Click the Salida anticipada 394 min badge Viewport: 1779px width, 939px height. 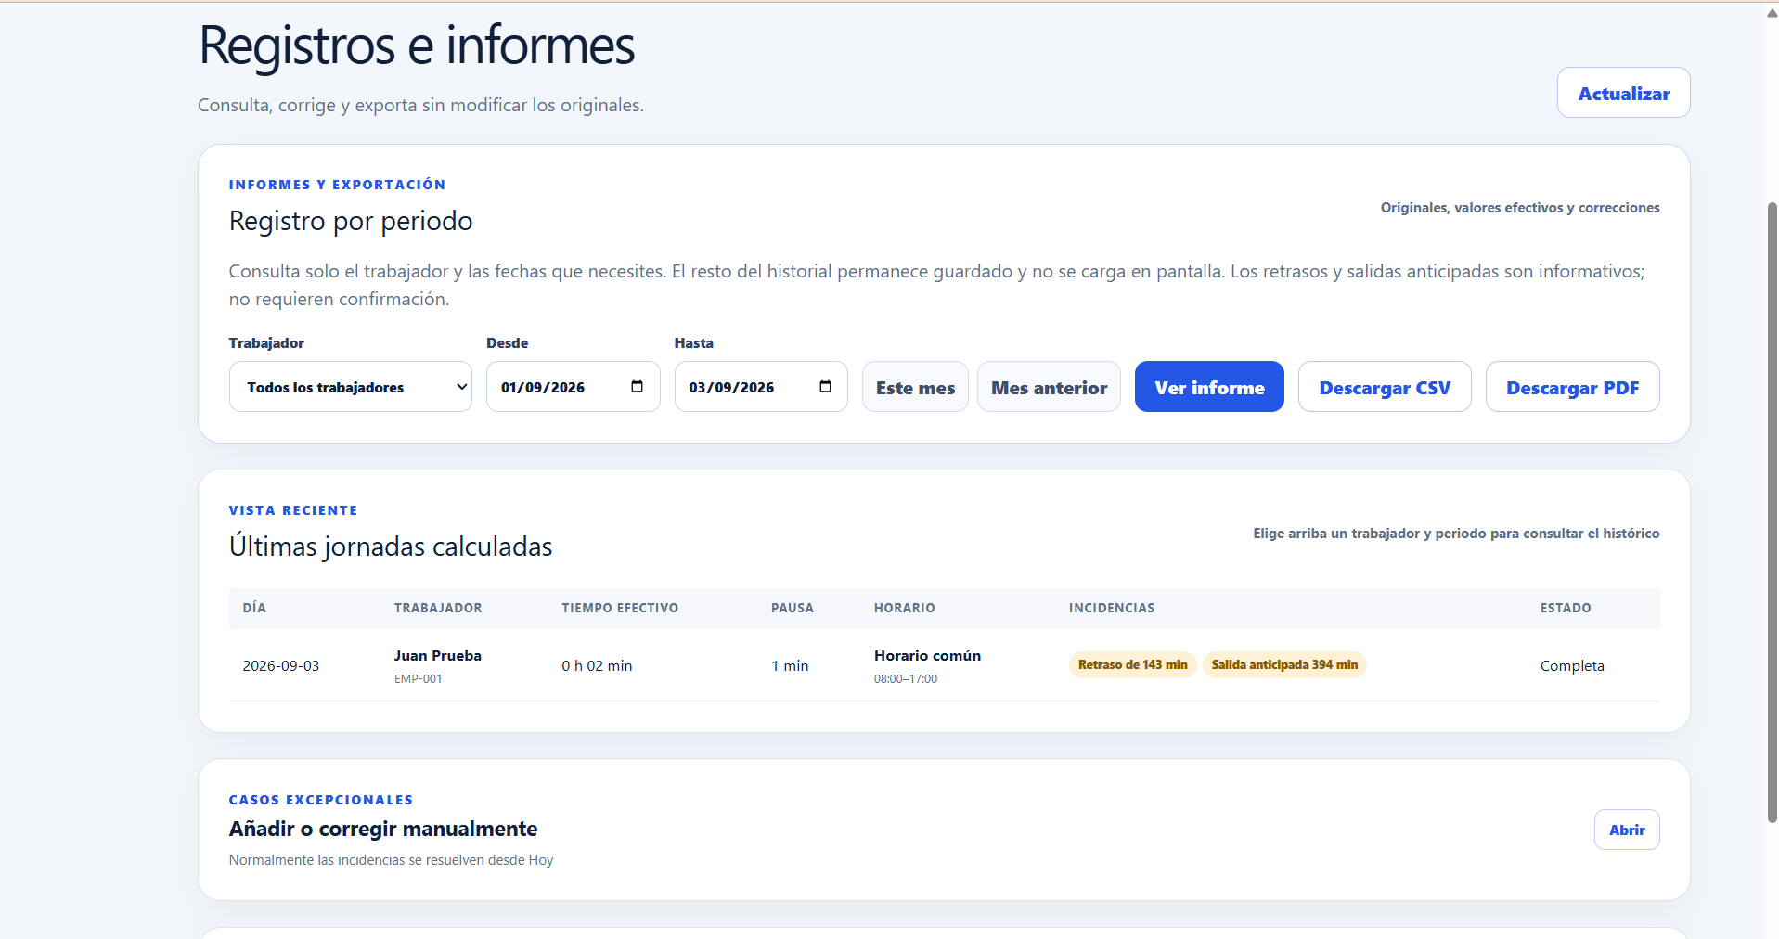pyautogui.click(x=1284, y=665)
